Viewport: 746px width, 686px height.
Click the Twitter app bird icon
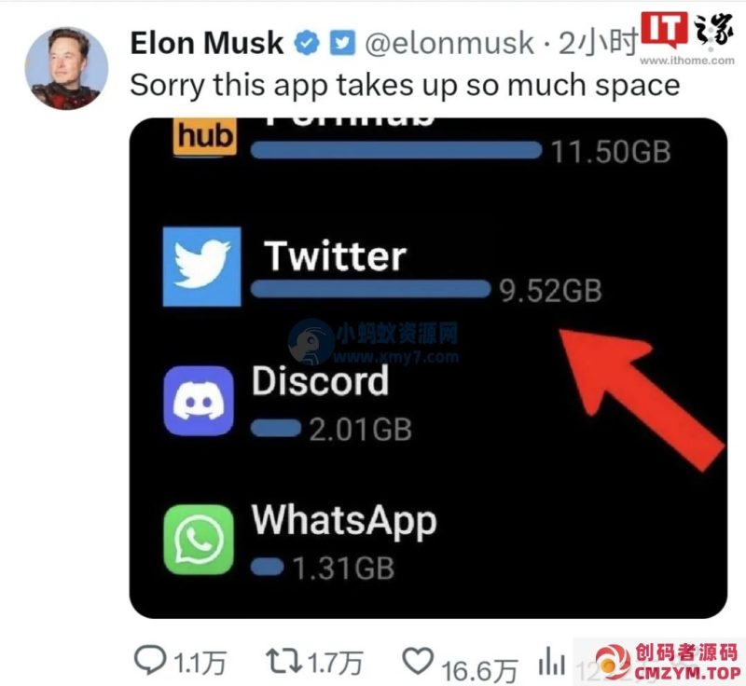click(201, 267)
